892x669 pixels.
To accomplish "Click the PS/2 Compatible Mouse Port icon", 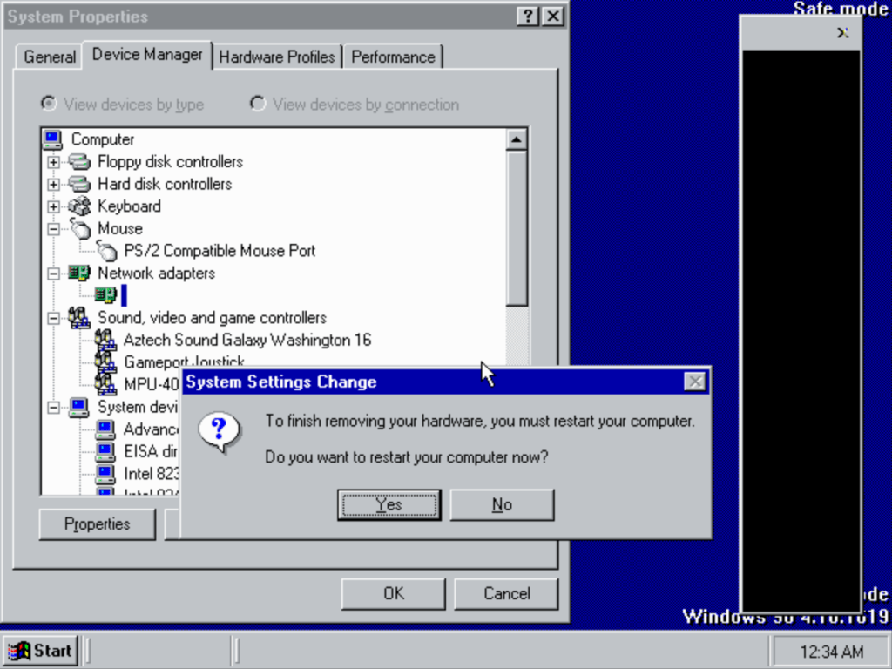I will click(106, 252).
